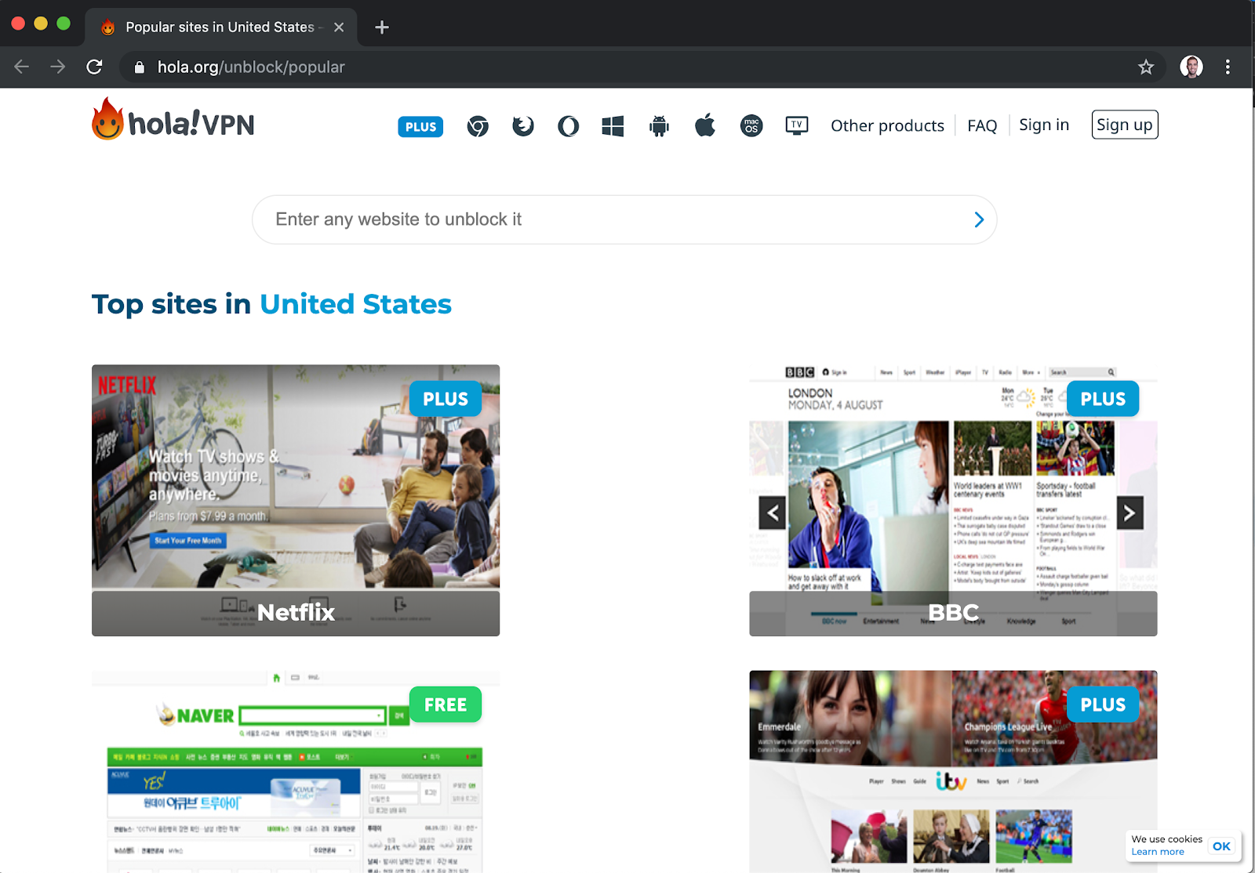Image resolution: width=1255 pixels, height=873 pixels.
Task: Accept cookies with the OK button
Action: coord(1221,846)
